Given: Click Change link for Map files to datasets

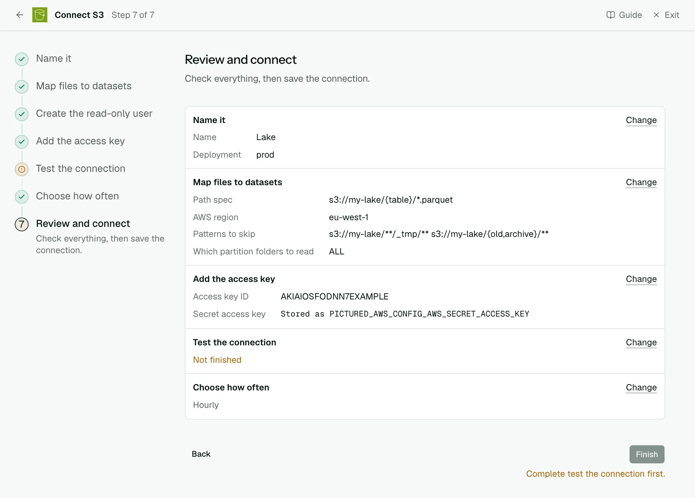Looking at the screenshot, I should tap(641, 182).
